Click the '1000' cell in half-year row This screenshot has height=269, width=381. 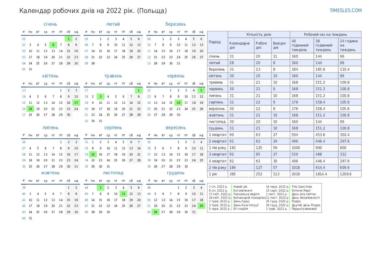[301, 148]
